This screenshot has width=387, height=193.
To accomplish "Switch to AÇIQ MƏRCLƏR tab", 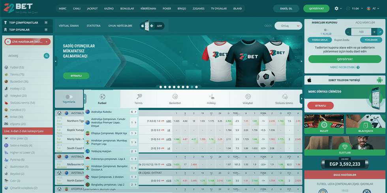I will point(365,22).
